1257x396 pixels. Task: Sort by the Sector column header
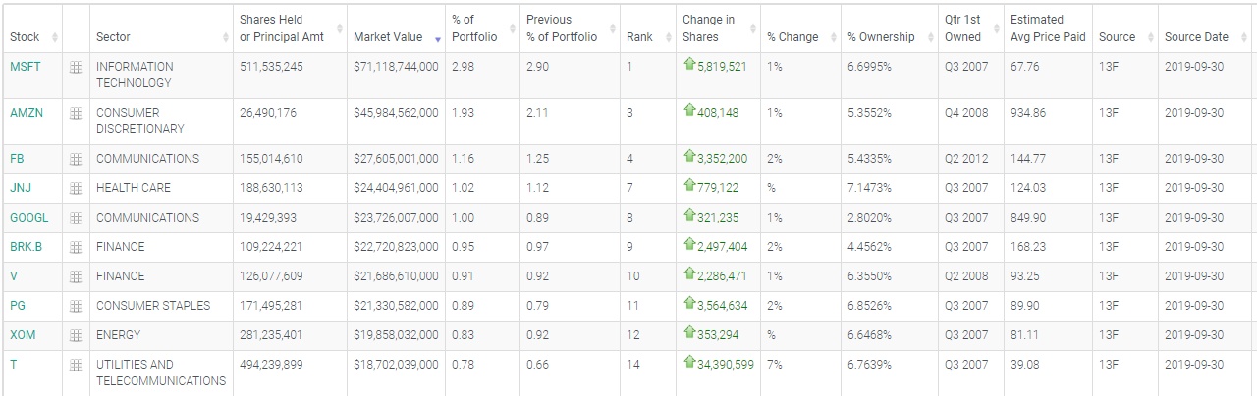pos(113,37)
